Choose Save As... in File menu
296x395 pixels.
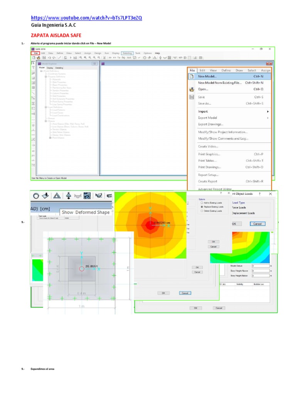point(229,103)
